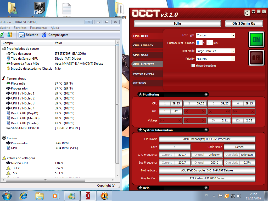The width and height of the screenshot is (268, 201).
Task: Click the test duration minutes field
Action: click(209, 43)
